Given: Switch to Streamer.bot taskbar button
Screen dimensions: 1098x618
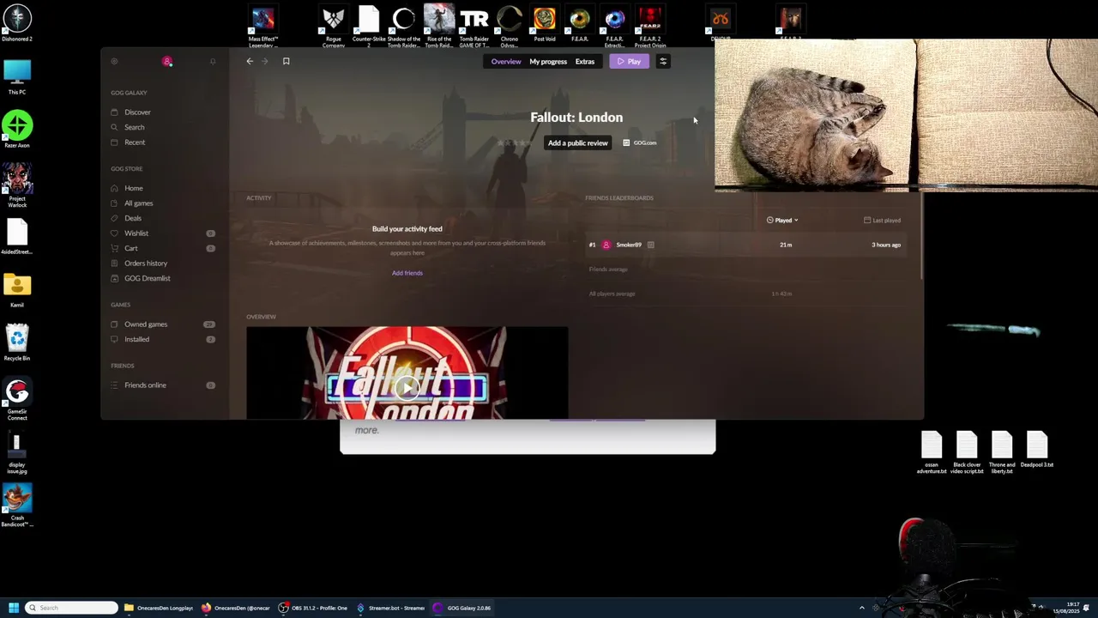Looking at the screenshot, I should point(391,608).
